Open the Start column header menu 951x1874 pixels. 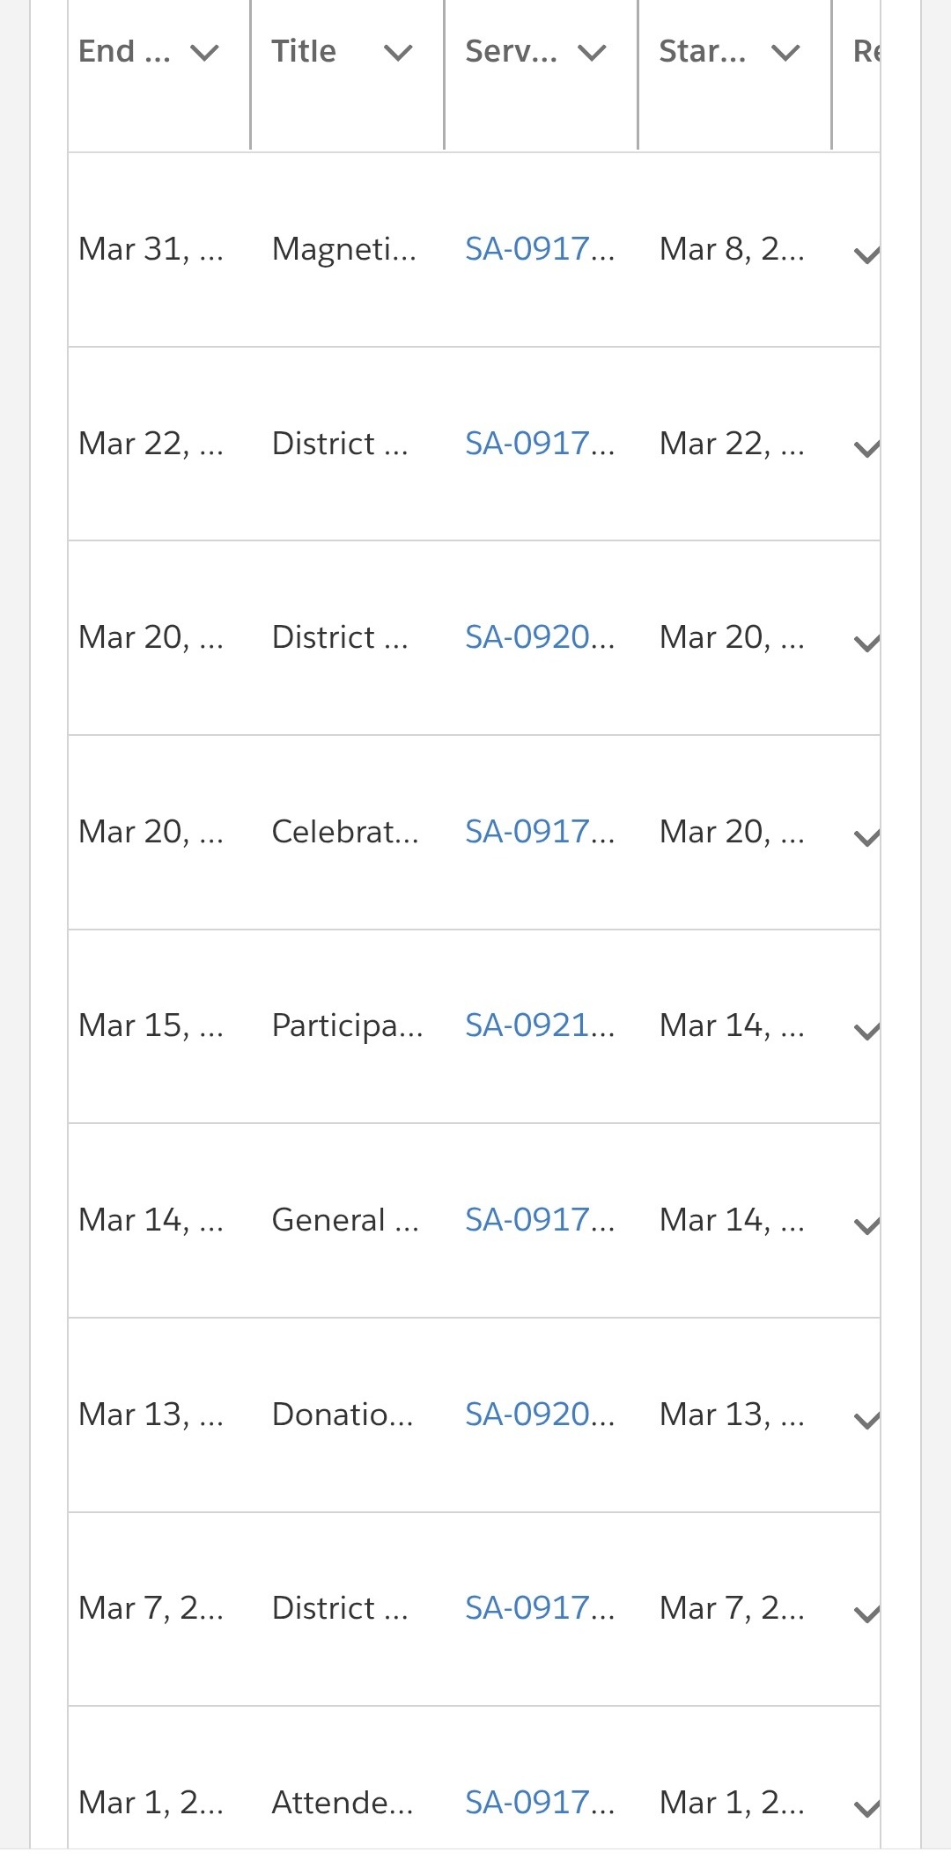(x=786, y=53)
